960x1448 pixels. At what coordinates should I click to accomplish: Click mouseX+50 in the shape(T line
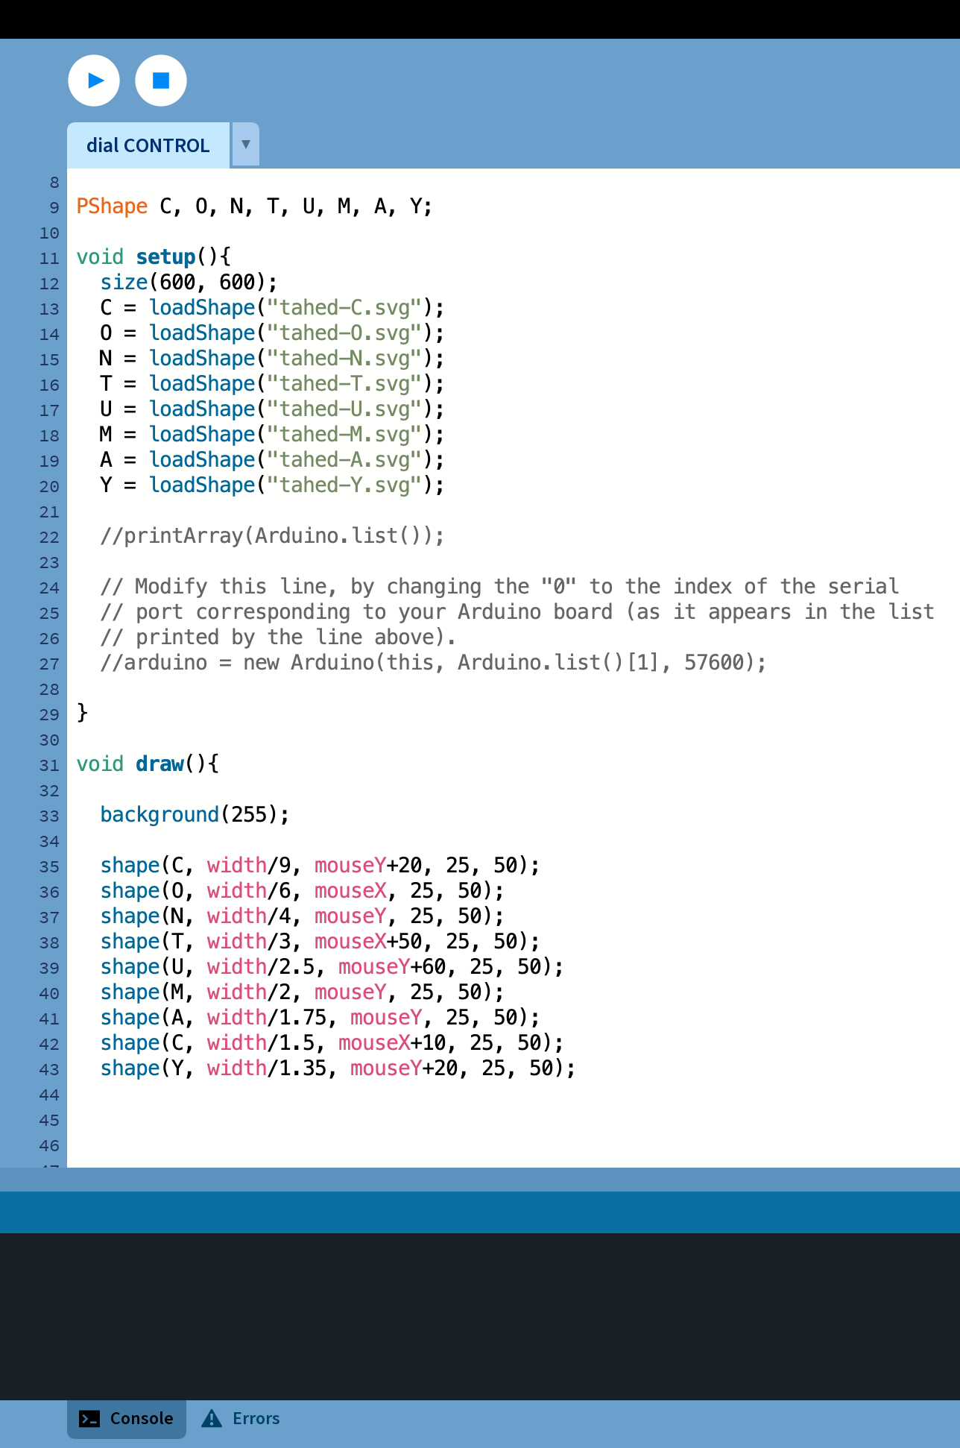click(368, 941)
